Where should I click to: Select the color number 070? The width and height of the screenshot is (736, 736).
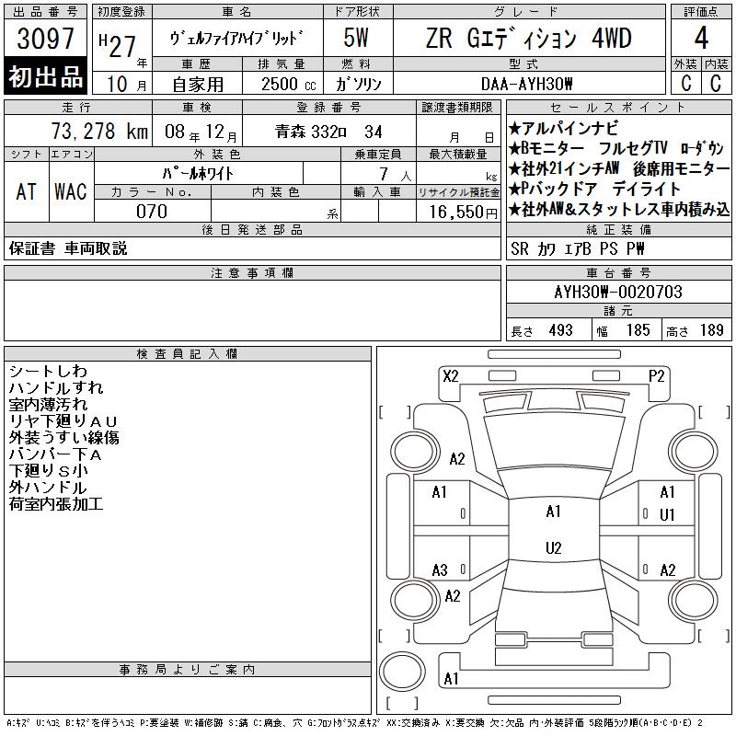(152, 212)
